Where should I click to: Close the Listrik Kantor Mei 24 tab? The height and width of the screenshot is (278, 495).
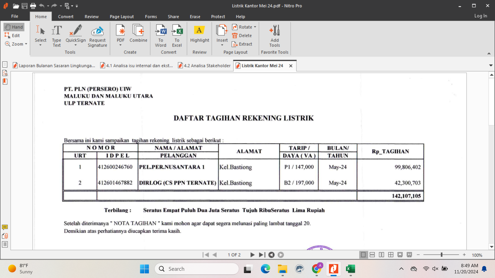tap(291, 66)
